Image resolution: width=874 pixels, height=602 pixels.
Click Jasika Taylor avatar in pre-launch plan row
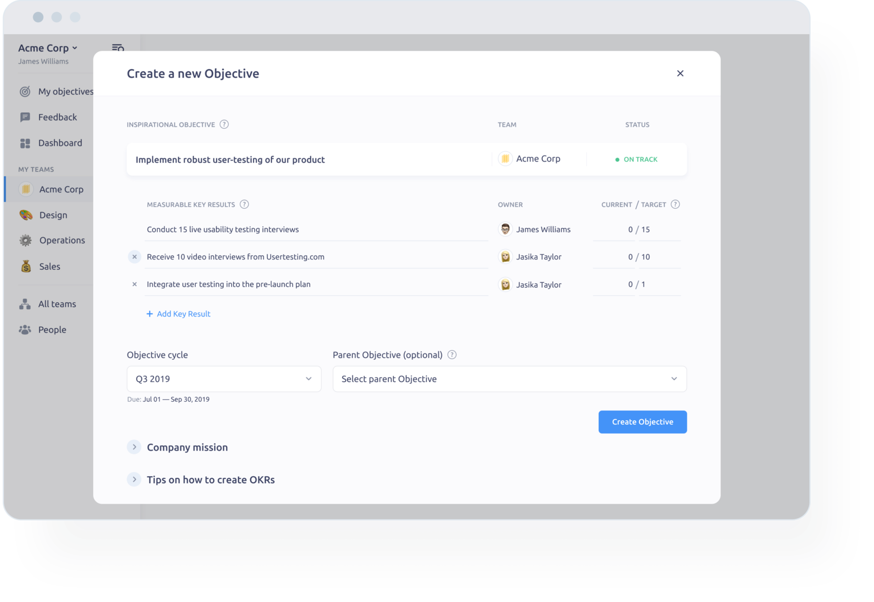click(505, 284)
